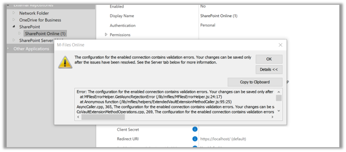Click the horizontal scrollbar thumb in details

(103, 117)
